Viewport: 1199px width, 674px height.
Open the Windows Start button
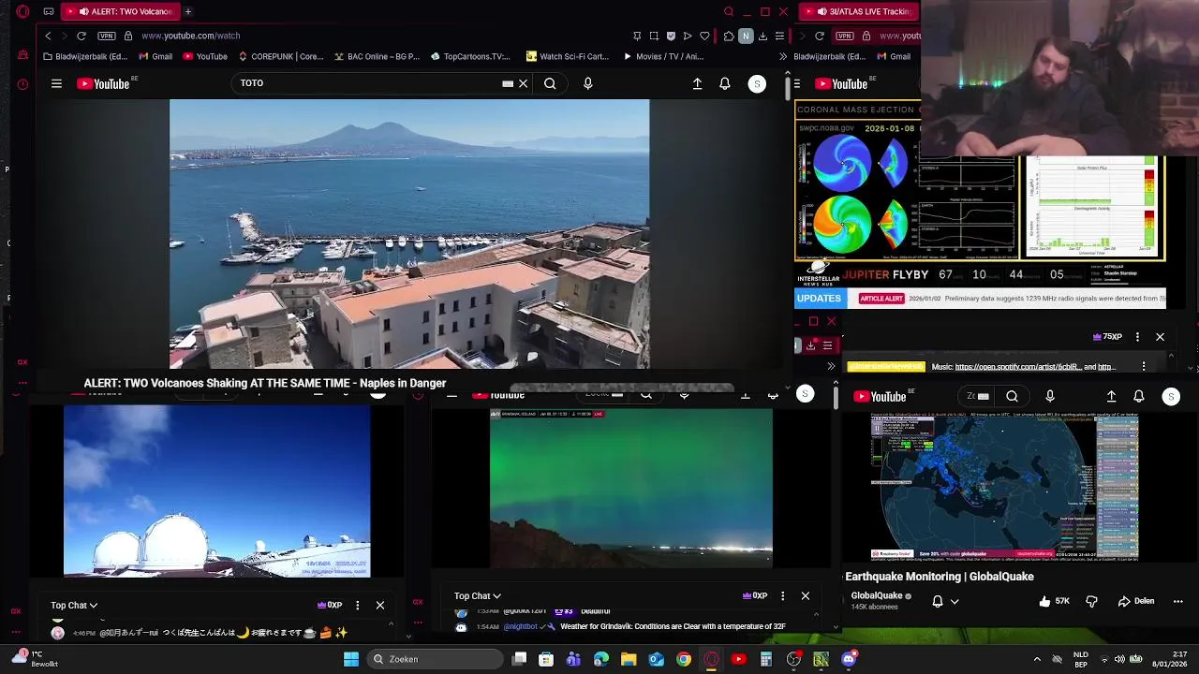tap(351, 659)
